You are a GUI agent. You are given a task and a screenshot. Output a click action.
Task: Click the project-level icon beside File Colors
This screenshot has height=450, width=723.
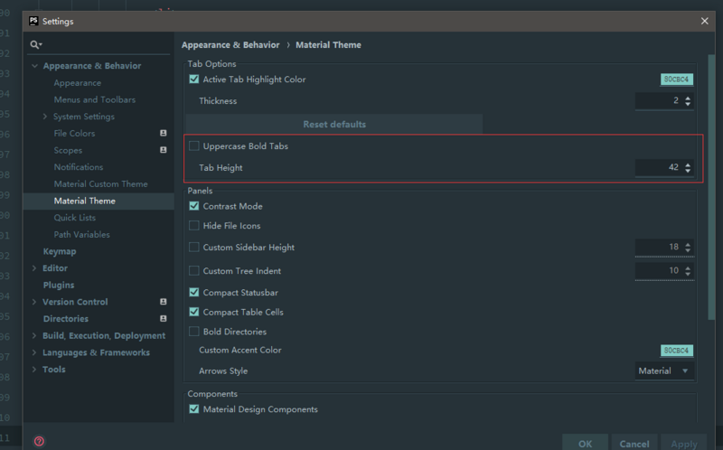click(x=164, y=134)
